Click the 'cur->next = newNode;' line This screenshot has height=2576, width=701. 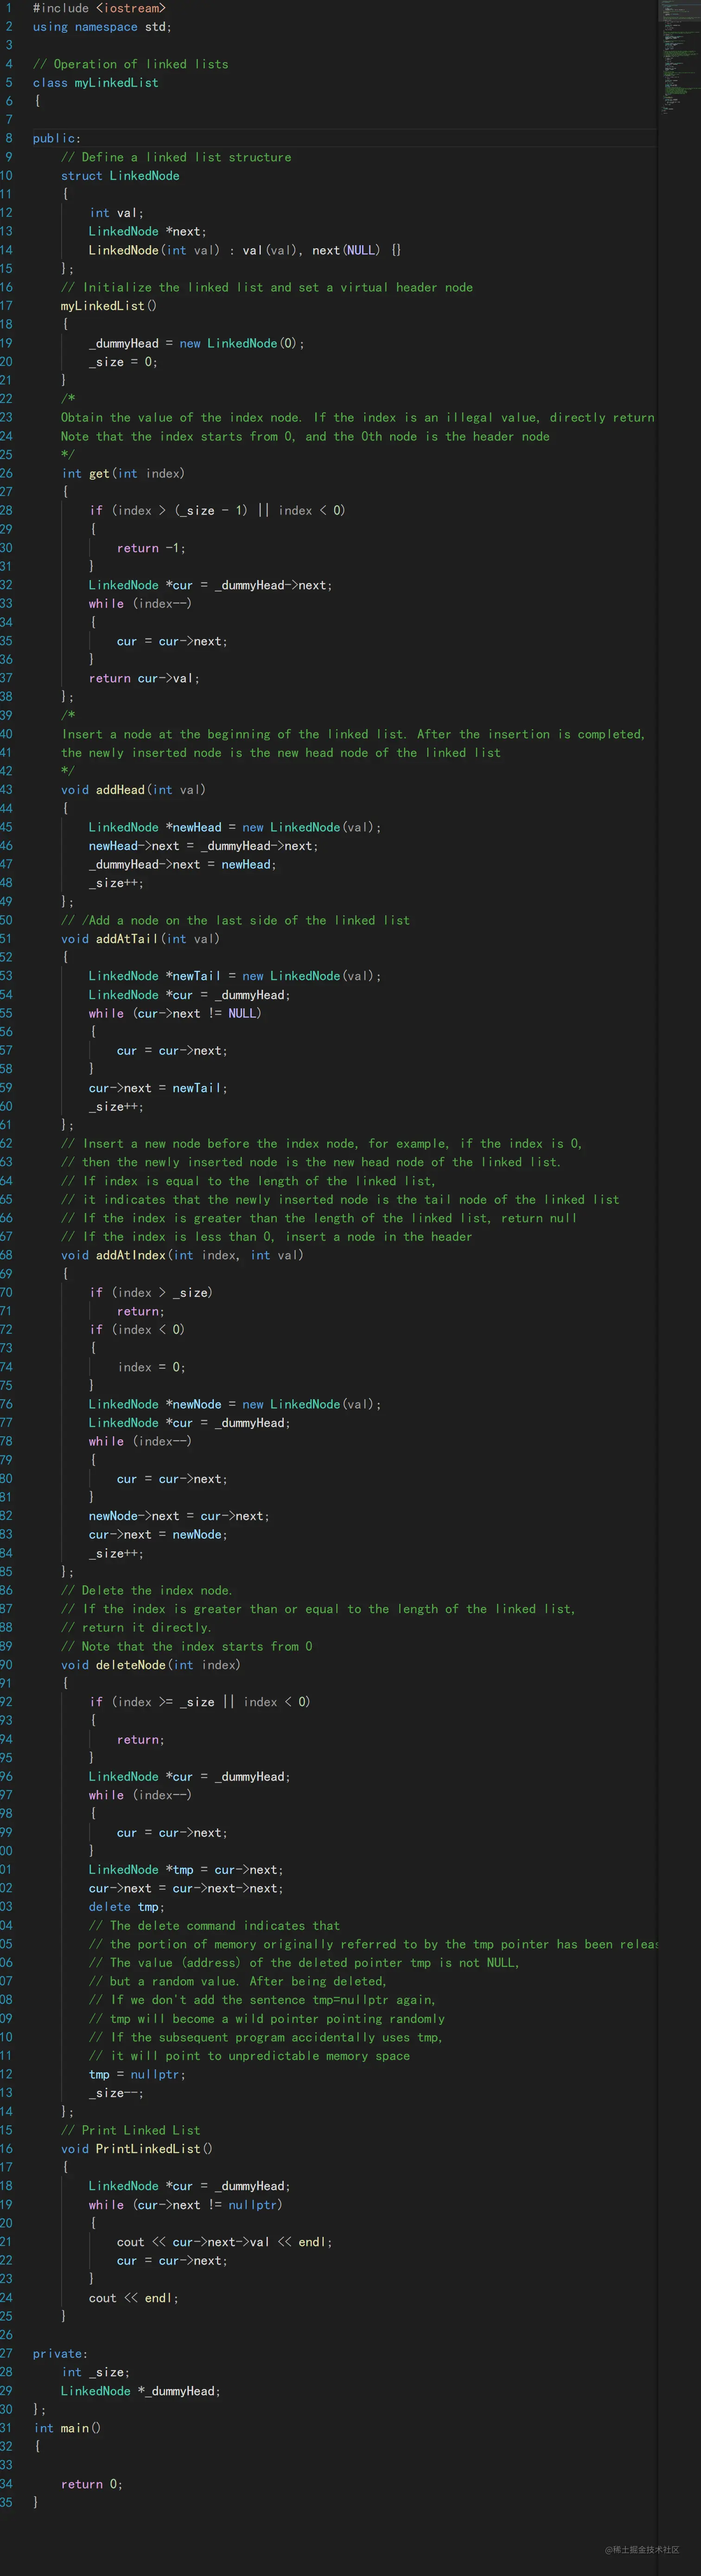coord(158,1535)
